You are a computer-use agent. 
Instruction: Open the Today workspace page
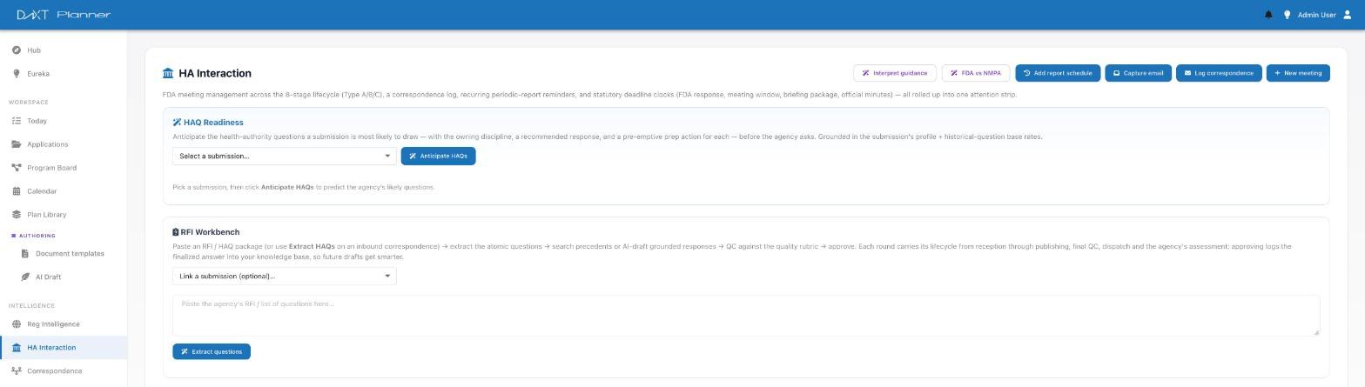64,121
